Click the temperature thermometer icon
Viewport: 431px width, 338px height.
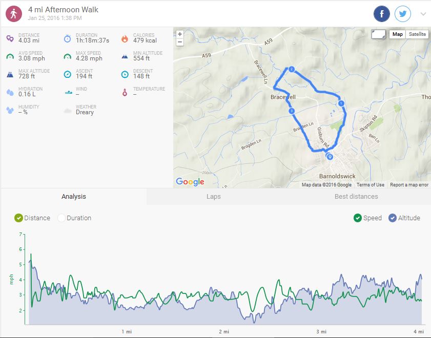tap(125, 92)
